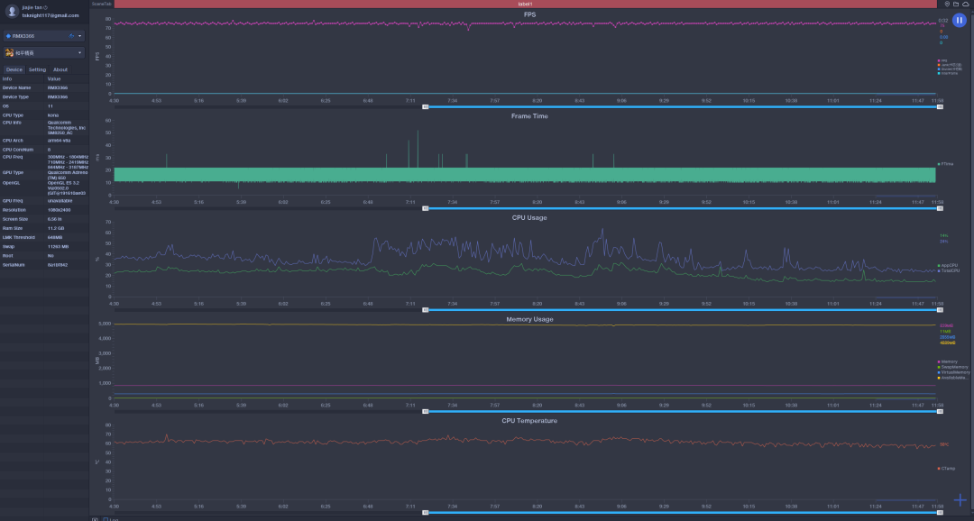Pause the performance recording
Viewport: 974px width, 521px height.
[959, 21]
